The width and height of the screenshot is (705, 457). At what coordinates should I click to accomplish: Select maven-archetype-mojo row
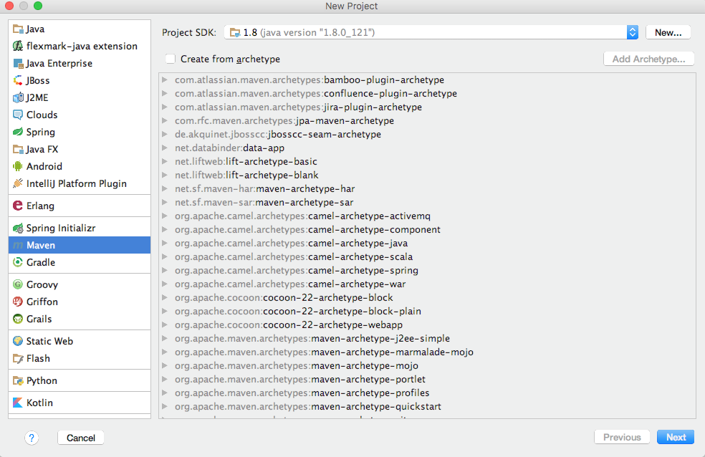tap(427, 366)
